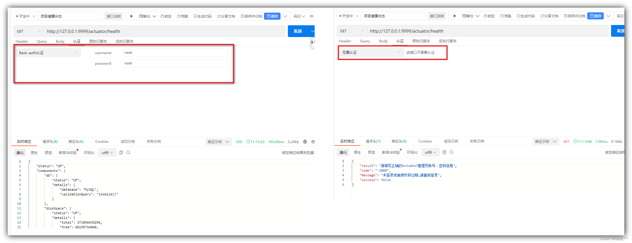
Task: Click 备份 backup in the right panel toolbar
Action: (x=468, y=16)
